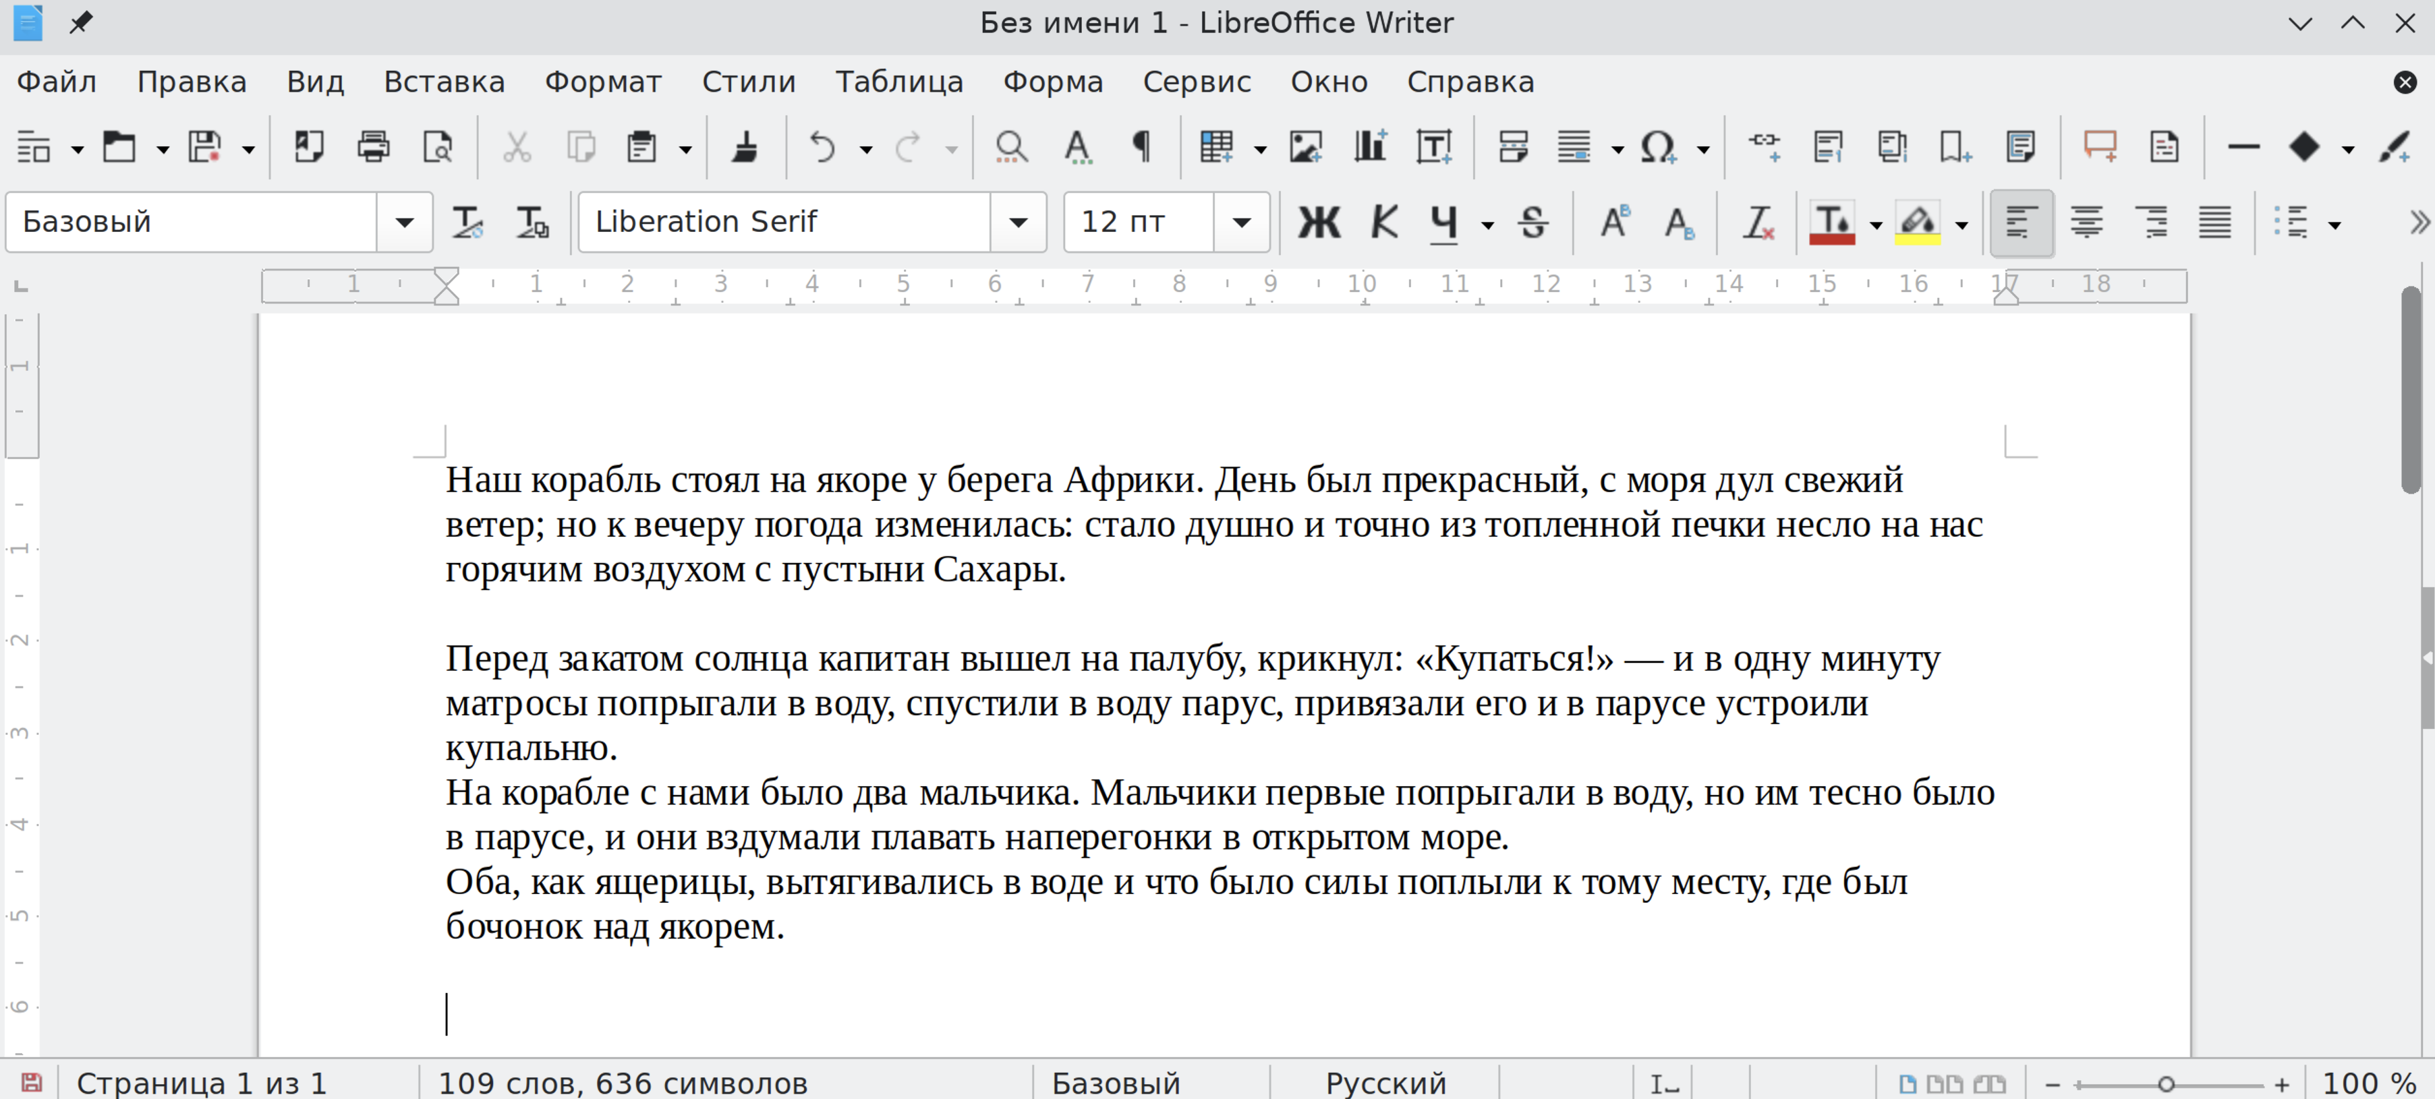Open underline style dropdown arrow
This screenshot has width=2435, height=1099.
[x=1488, y=225]
